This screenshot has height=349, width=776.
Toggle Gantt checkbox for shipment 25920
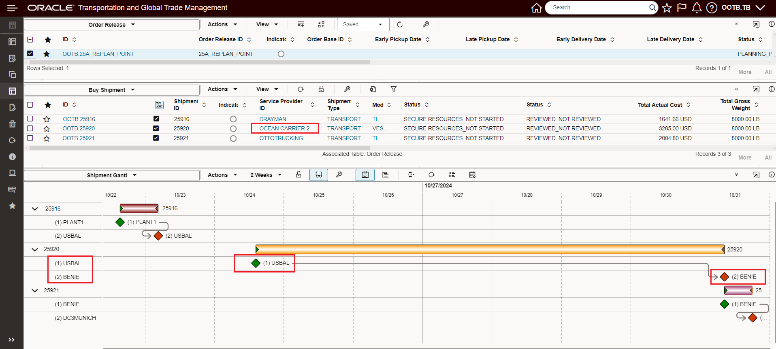[x=156, y=128]
